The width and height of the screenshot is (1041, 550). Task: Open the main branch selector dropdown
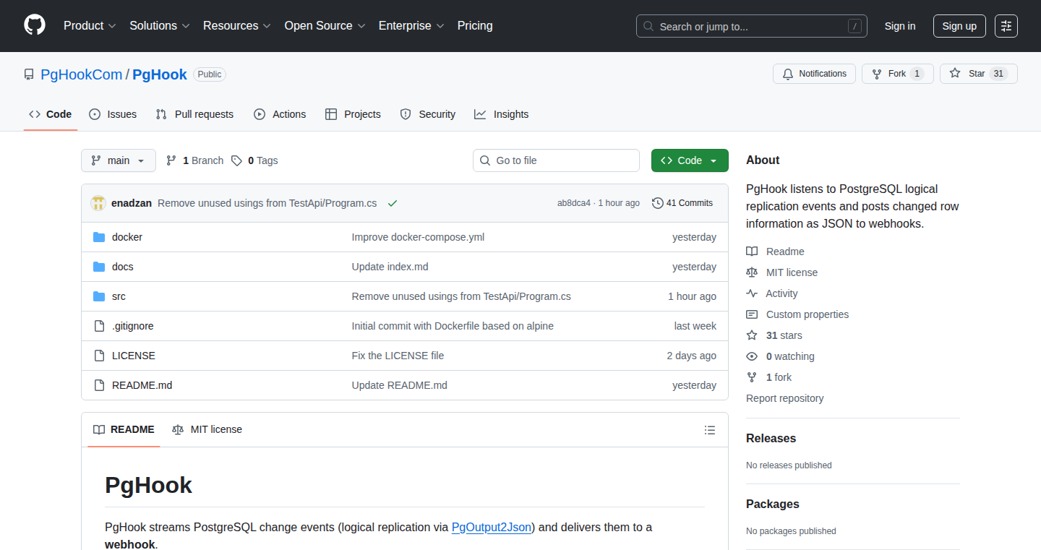point(119,160)
